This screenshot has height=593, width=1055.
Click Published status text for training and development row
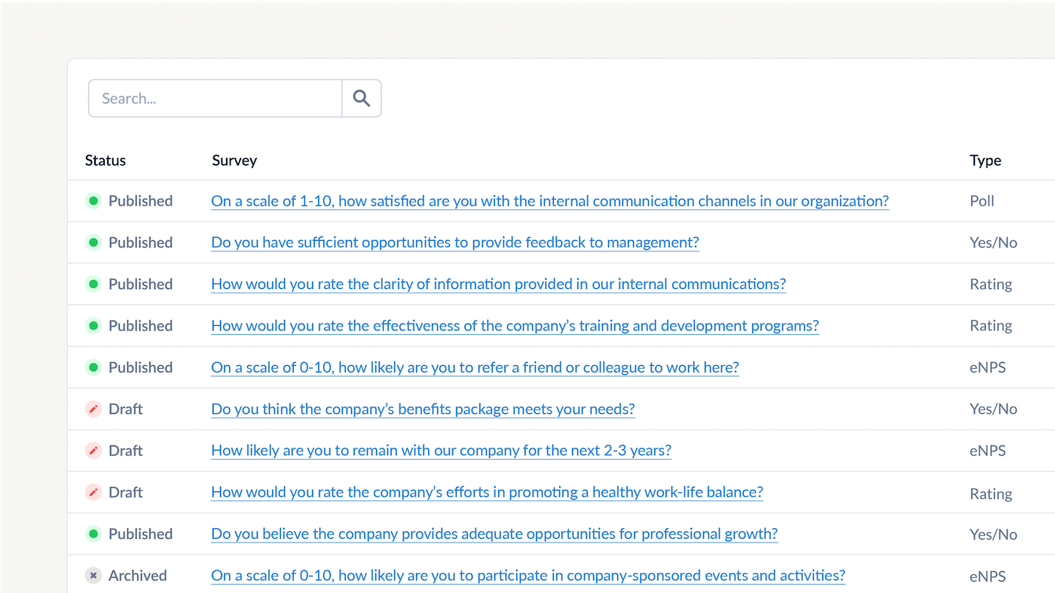point(140,326)
